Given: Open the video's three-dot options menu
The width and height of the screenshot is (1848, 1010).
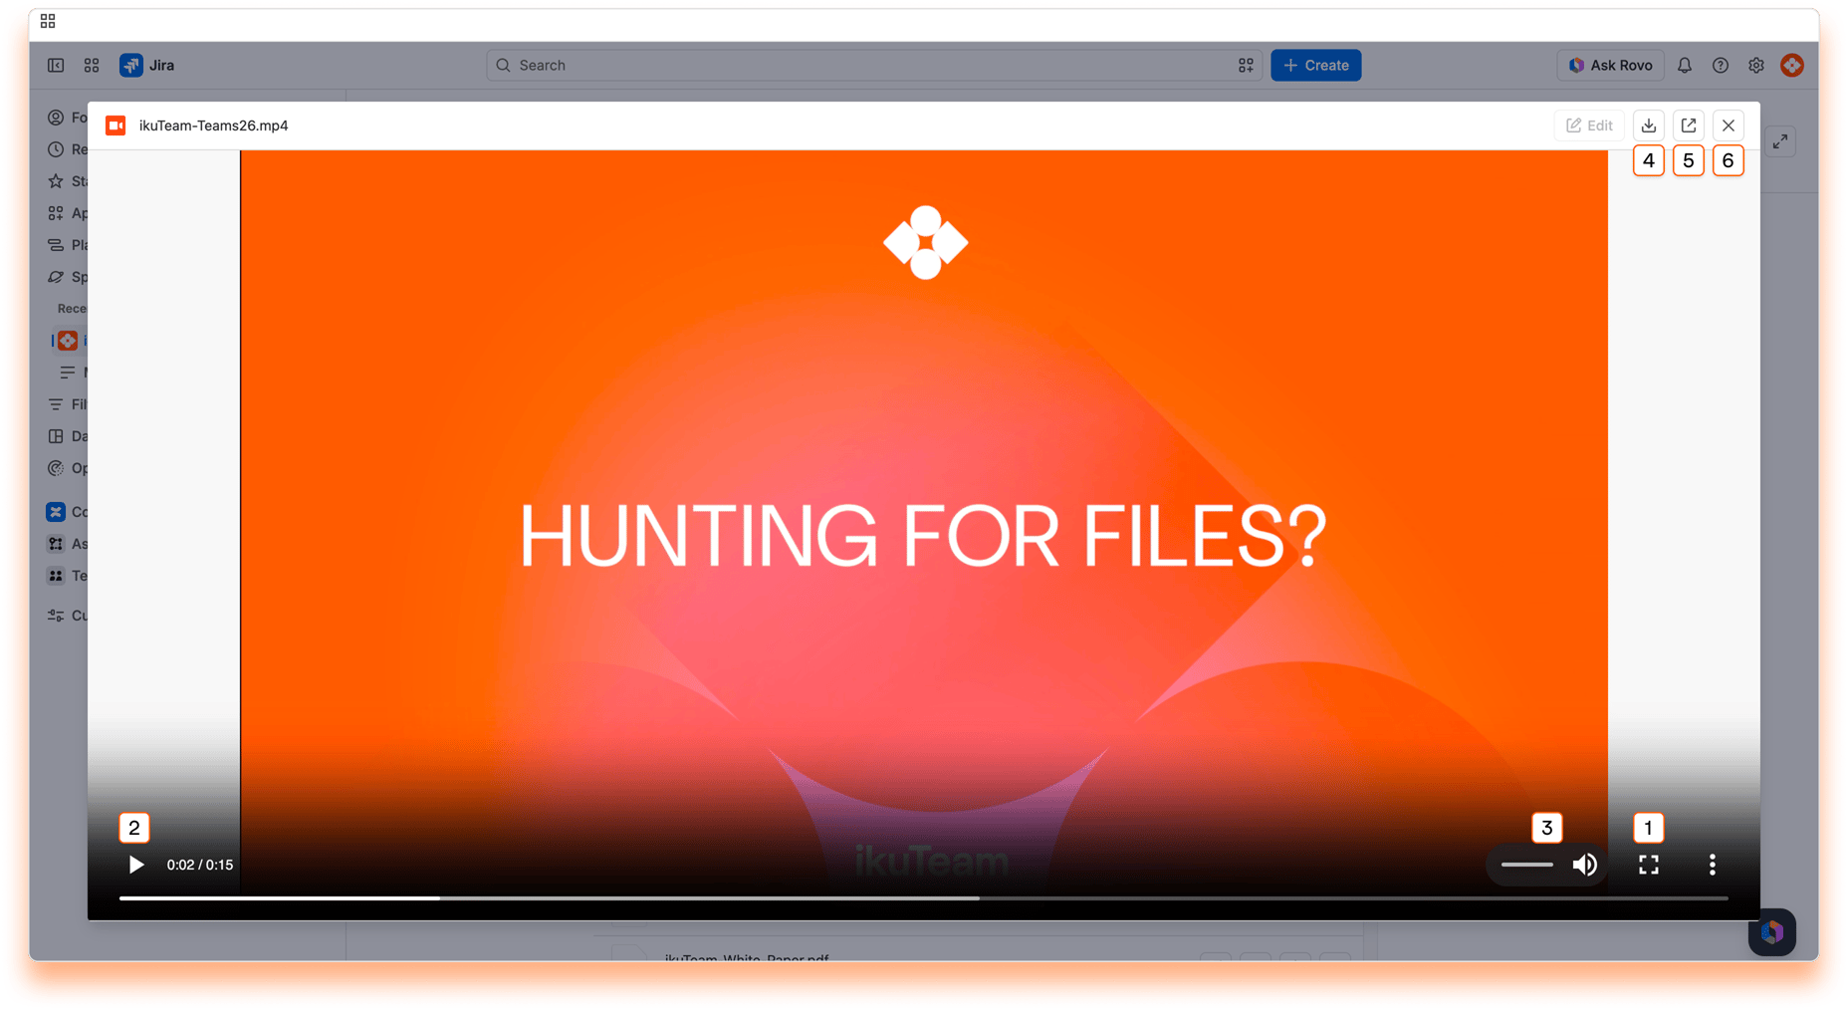Looking at the screenshot, I should pyautogui.click(x=1713, y=865).
